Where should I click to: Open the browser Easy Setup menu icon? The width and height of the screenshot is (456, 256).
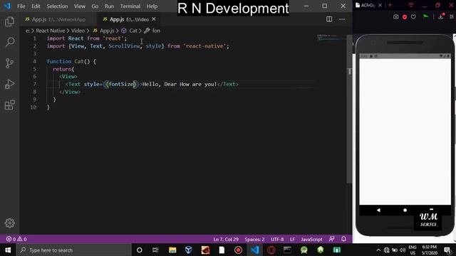(452, 17)
